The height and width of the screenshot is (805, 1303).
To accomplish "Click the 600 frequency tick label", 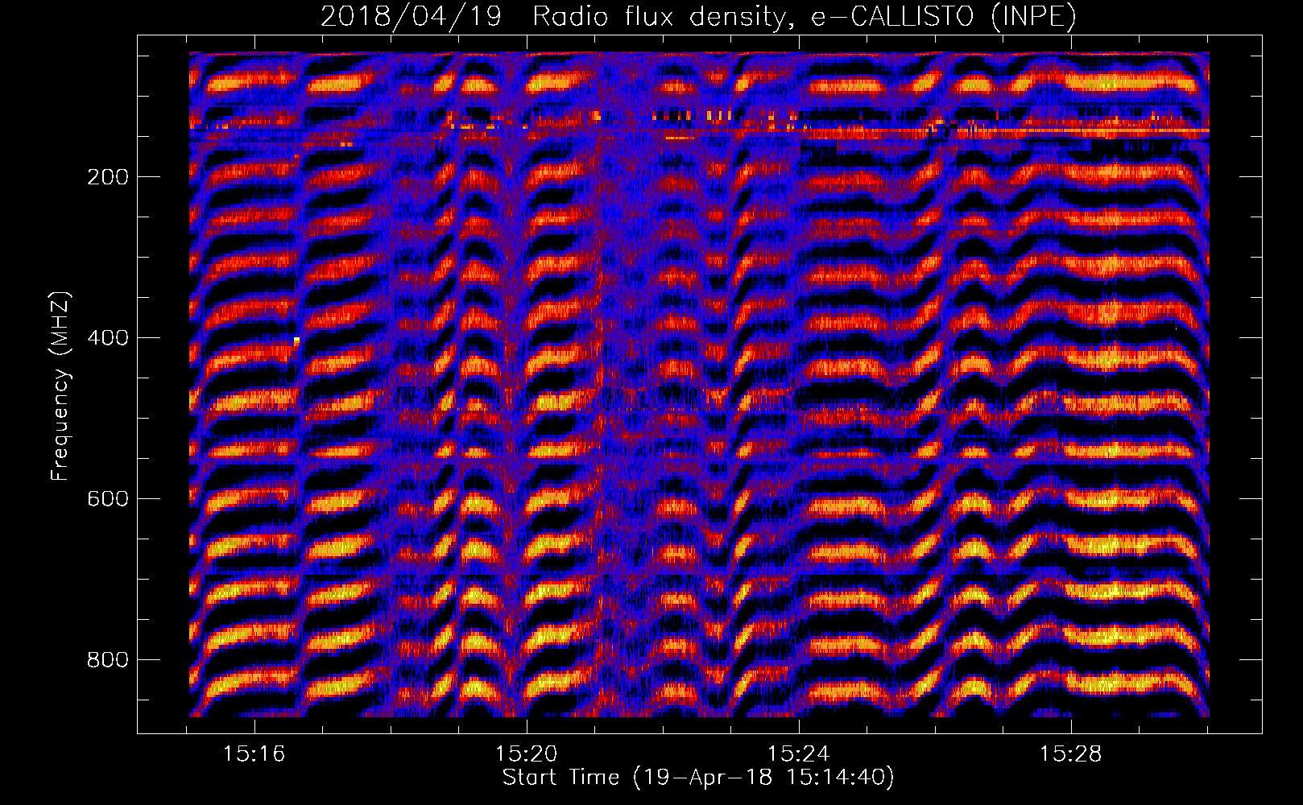I will (107, 499).
